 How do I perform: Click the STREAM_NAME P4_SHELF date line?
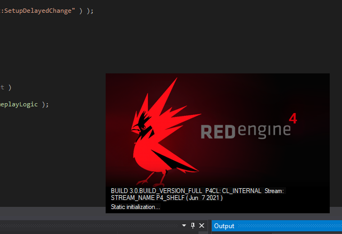click(x=167, y=198)
